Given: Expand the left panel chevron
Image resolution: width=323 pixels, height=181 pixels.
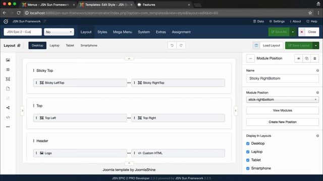Looking at the screenshot, I should (x=22, y=111).
